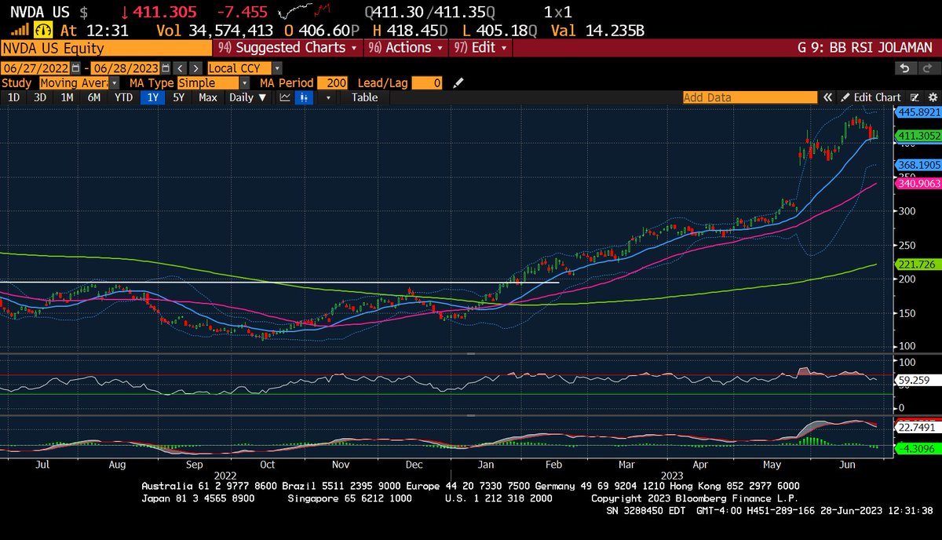This screenshot has width=942, height=540.
Task: Shift date range forward with right arrow
Action: (x=195, y=68)
